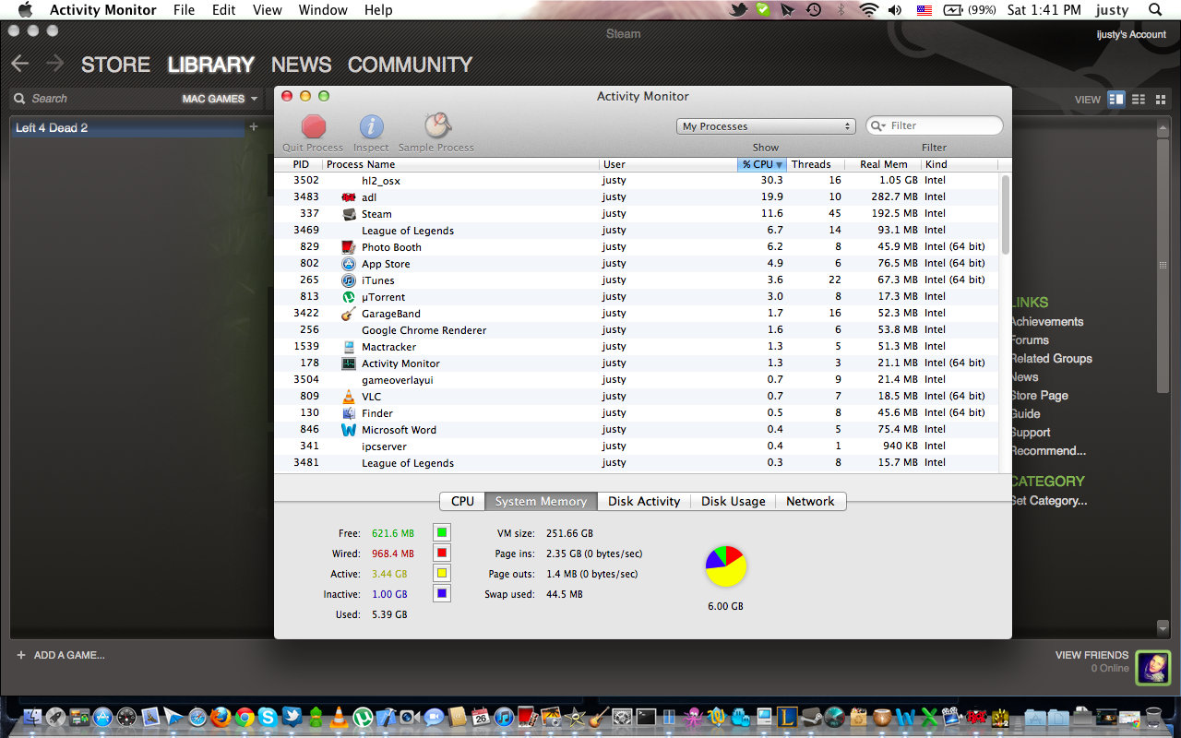Select the VLC cone icon in list
1181x738 pixels.
pyautogui.click(x=349, y=397)
